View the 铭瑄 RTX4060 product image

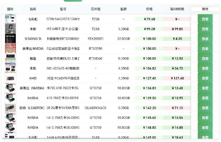coord(10,58)
